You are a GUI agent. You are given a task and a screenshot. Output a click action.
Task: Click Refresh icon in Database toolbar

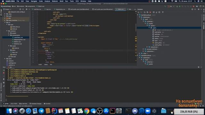[x=144, y=12]
